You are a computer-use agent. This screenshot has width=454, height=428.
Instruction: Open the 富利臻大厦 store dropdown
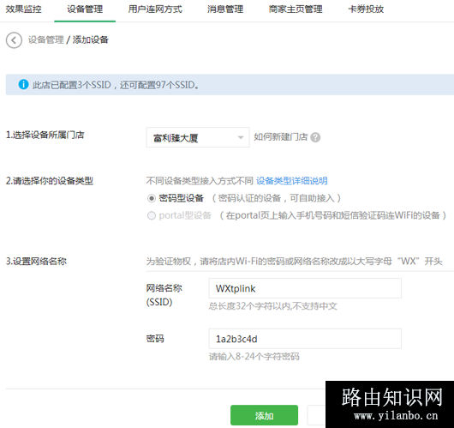tap(198, 137)
